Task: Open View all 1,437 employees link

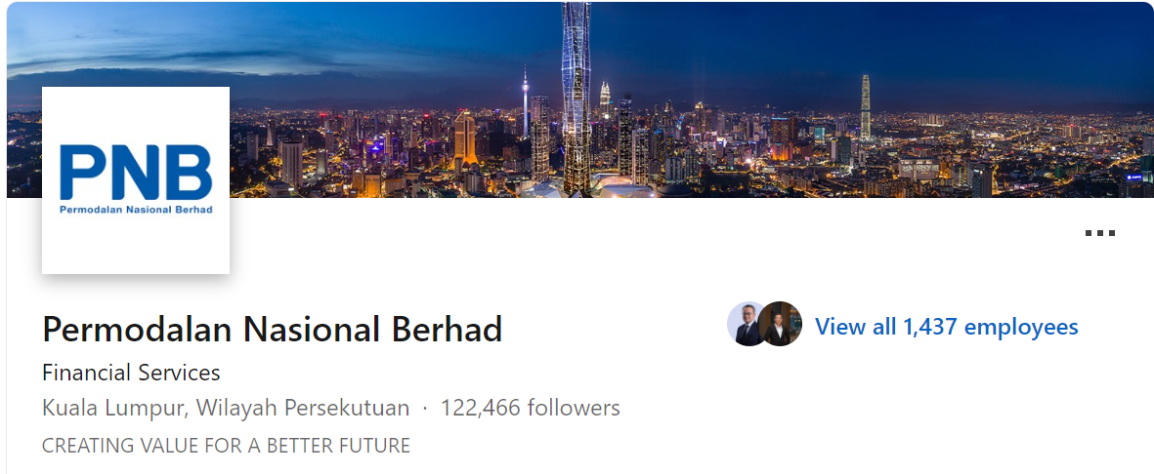Action: (947, 327)
